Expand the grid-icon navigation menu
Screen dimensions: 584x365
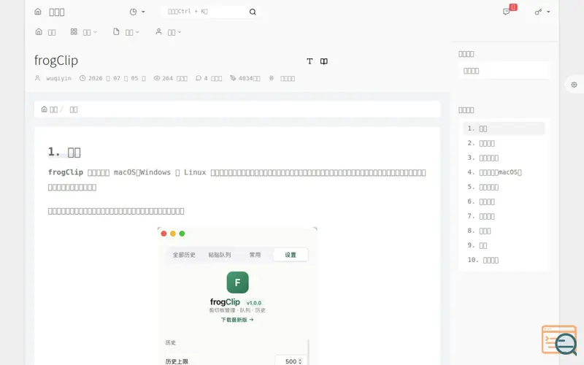pos(84,32)
